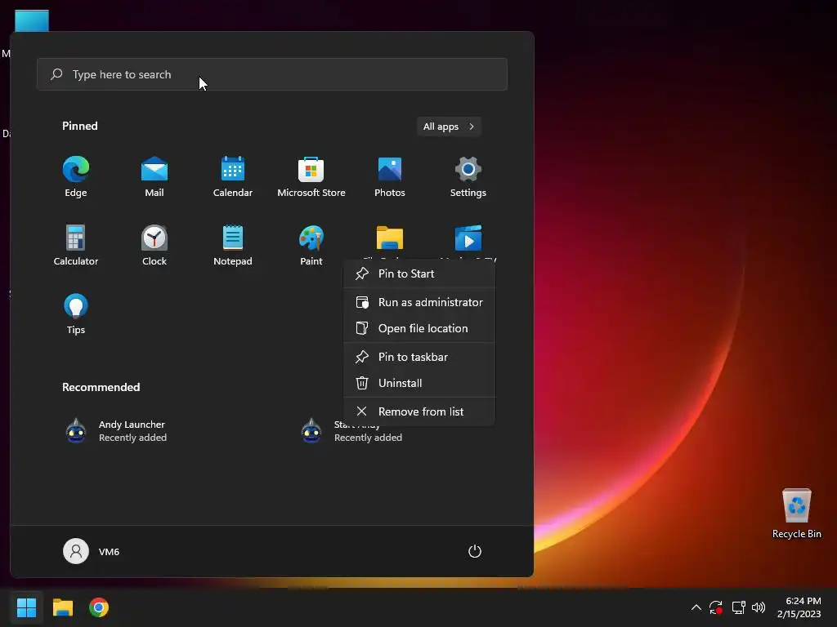This screenshot has height=627, width=837.
Task: Open Google Chrome from the taskbar
Action: tap(99, 607)
